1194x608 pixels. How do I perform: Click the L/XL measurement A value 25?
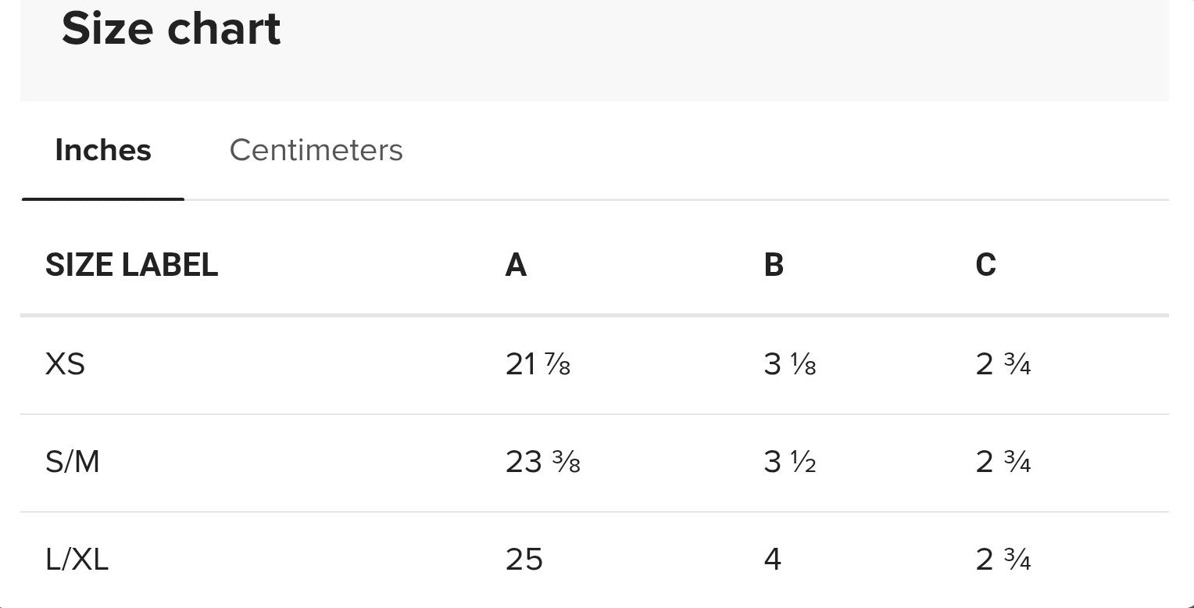pyautogui.click(x=524, y=560)
